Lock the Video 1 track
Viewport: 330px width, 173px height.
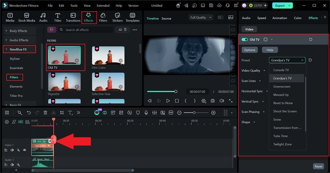6,150
